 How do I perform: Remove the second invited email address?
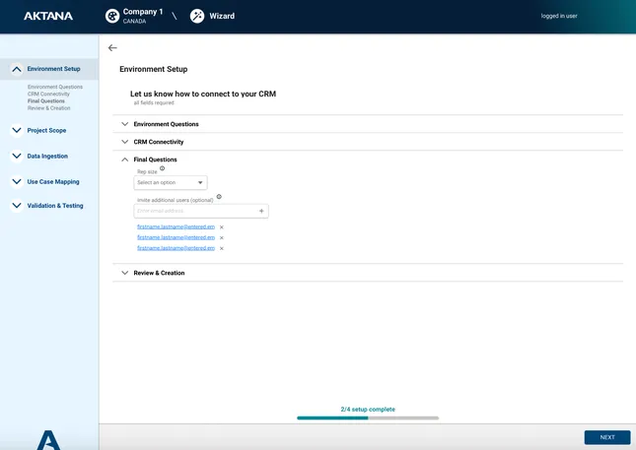click(x=222, y=237)
